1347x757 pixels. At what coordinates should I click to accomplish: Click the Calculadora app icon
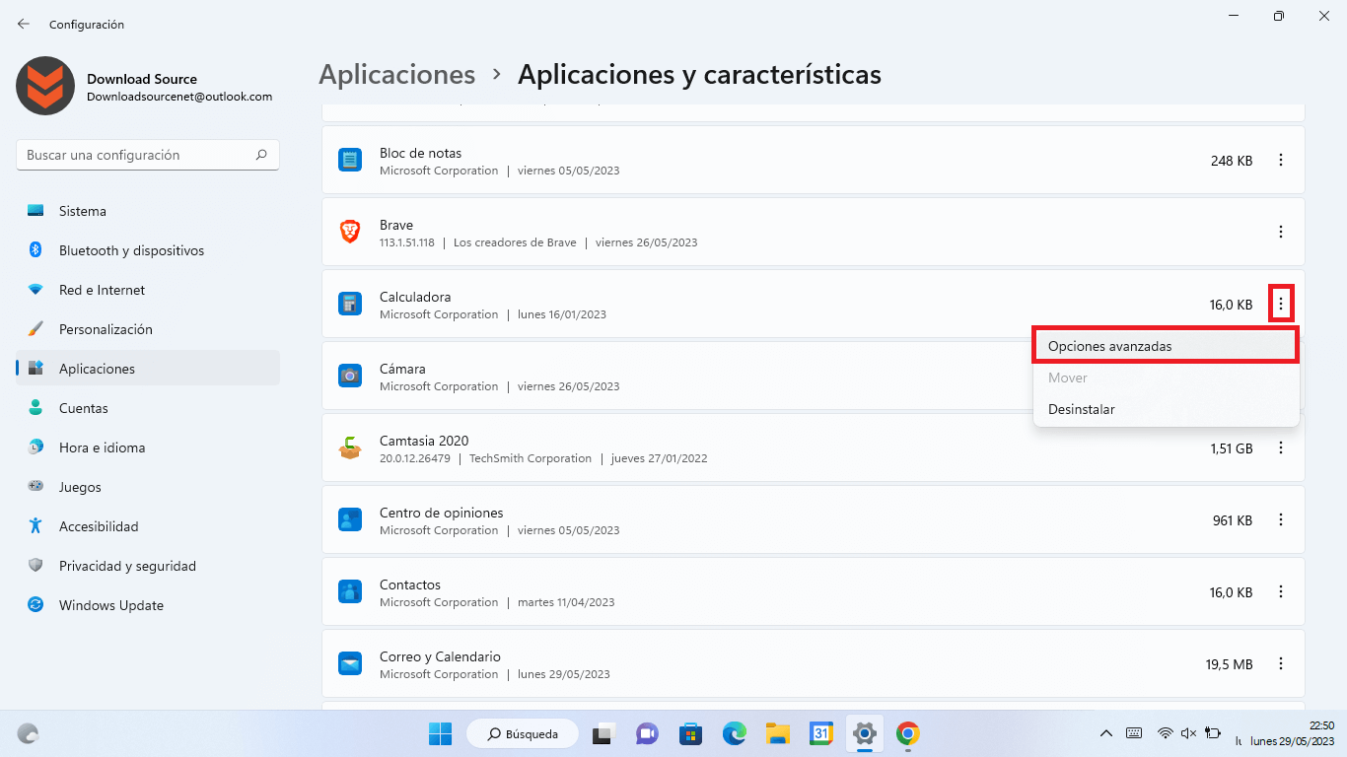click(350, 305)
